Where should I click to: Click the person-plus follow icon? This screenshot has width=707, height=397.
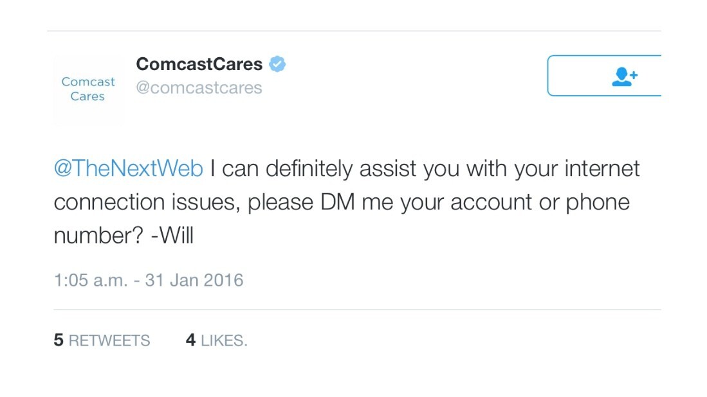[623, 76]
